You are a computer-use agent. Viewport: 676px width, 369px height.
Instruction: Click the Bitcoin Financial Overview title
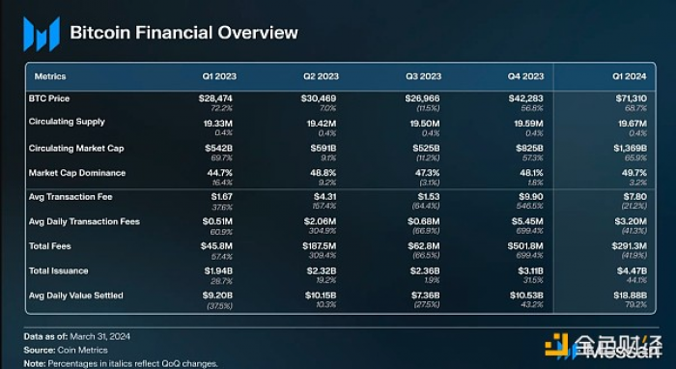coord(183,33)
